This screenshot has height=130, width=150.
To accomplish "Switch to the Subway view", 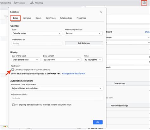I will 20,3.
